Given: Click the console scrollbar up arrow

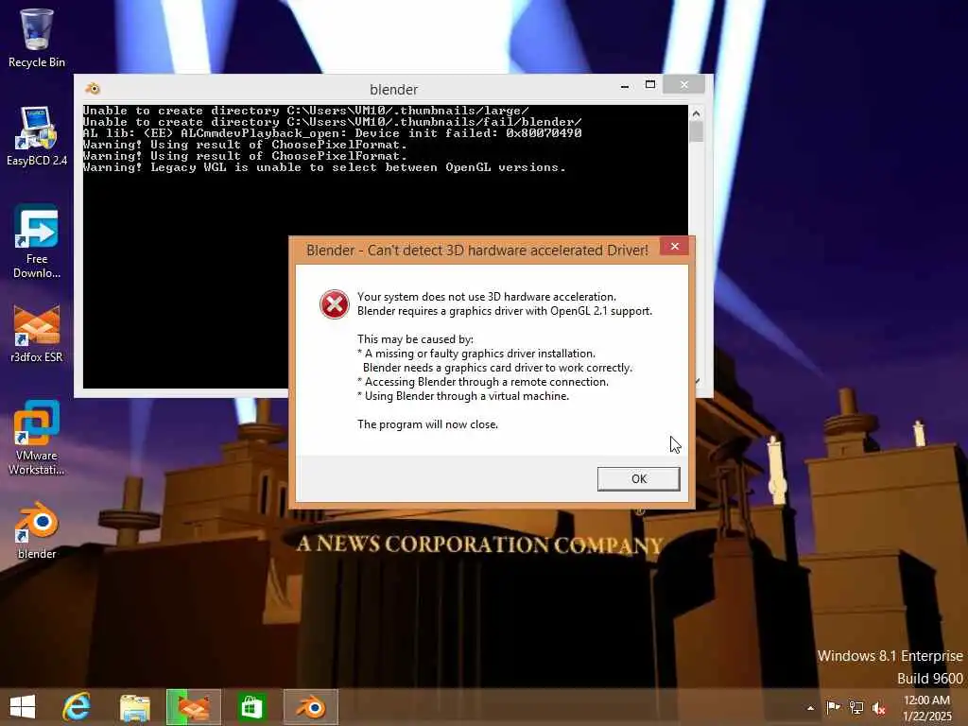Looking at the screenshot, I should (x=697, y=113).
